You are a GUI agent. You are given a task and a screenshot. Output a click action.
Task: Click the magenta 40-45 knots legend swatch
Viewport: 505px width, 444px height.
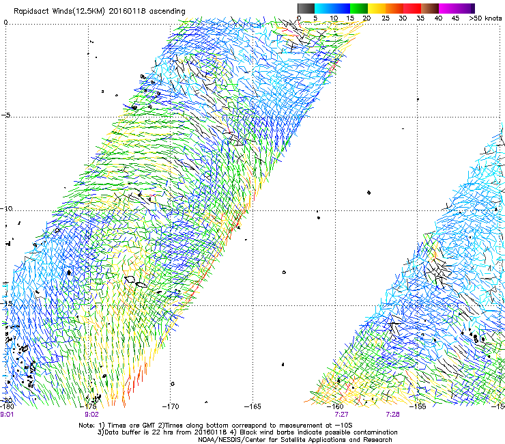tap(448, 8)
